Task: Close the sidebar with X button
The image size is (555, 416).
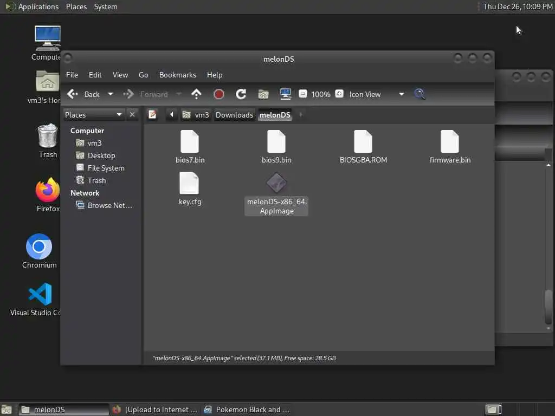Action: 132,115
